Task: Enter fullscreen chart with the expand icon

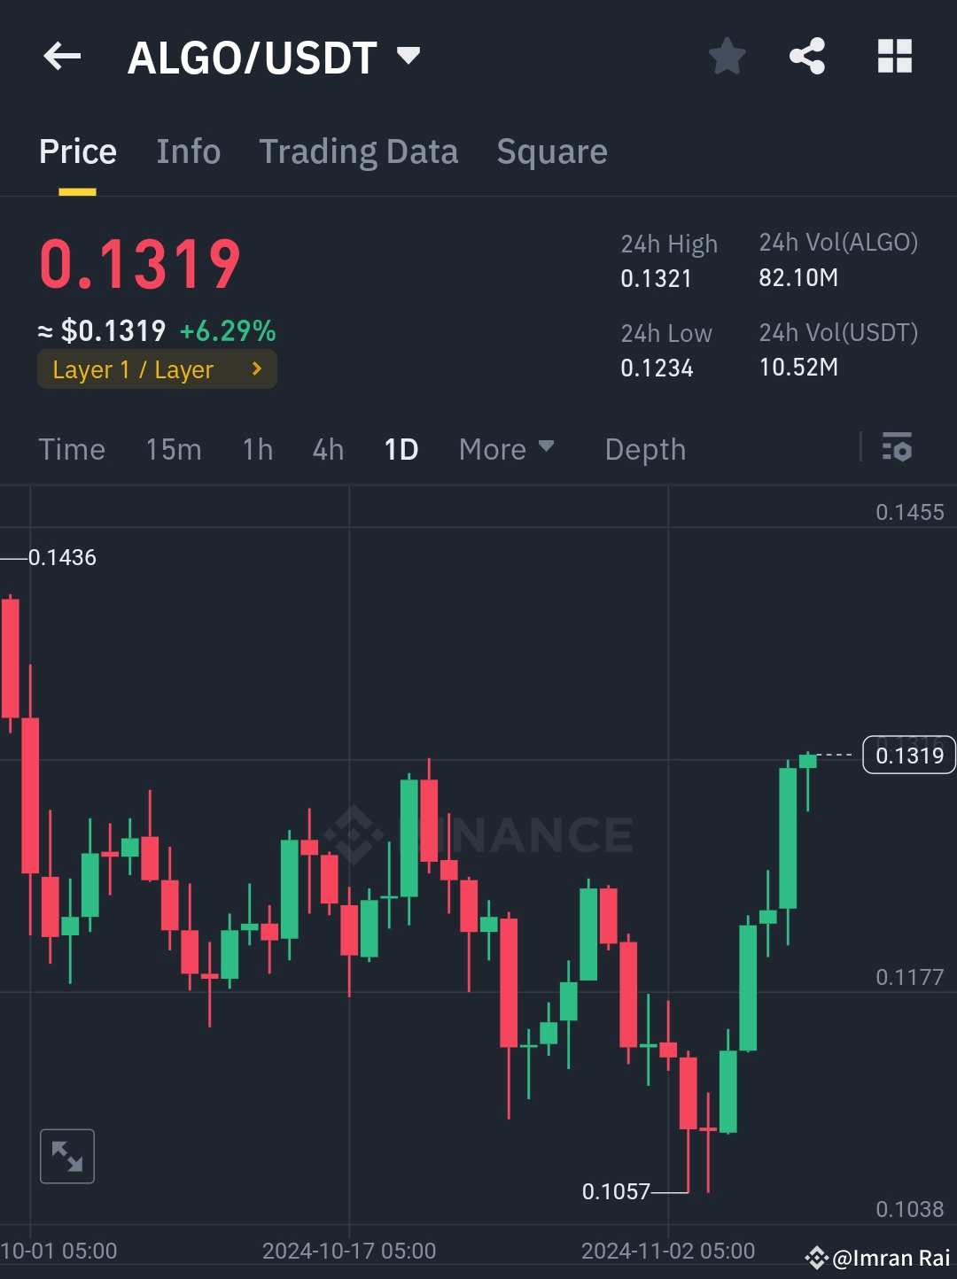Action: (67, 1155)
